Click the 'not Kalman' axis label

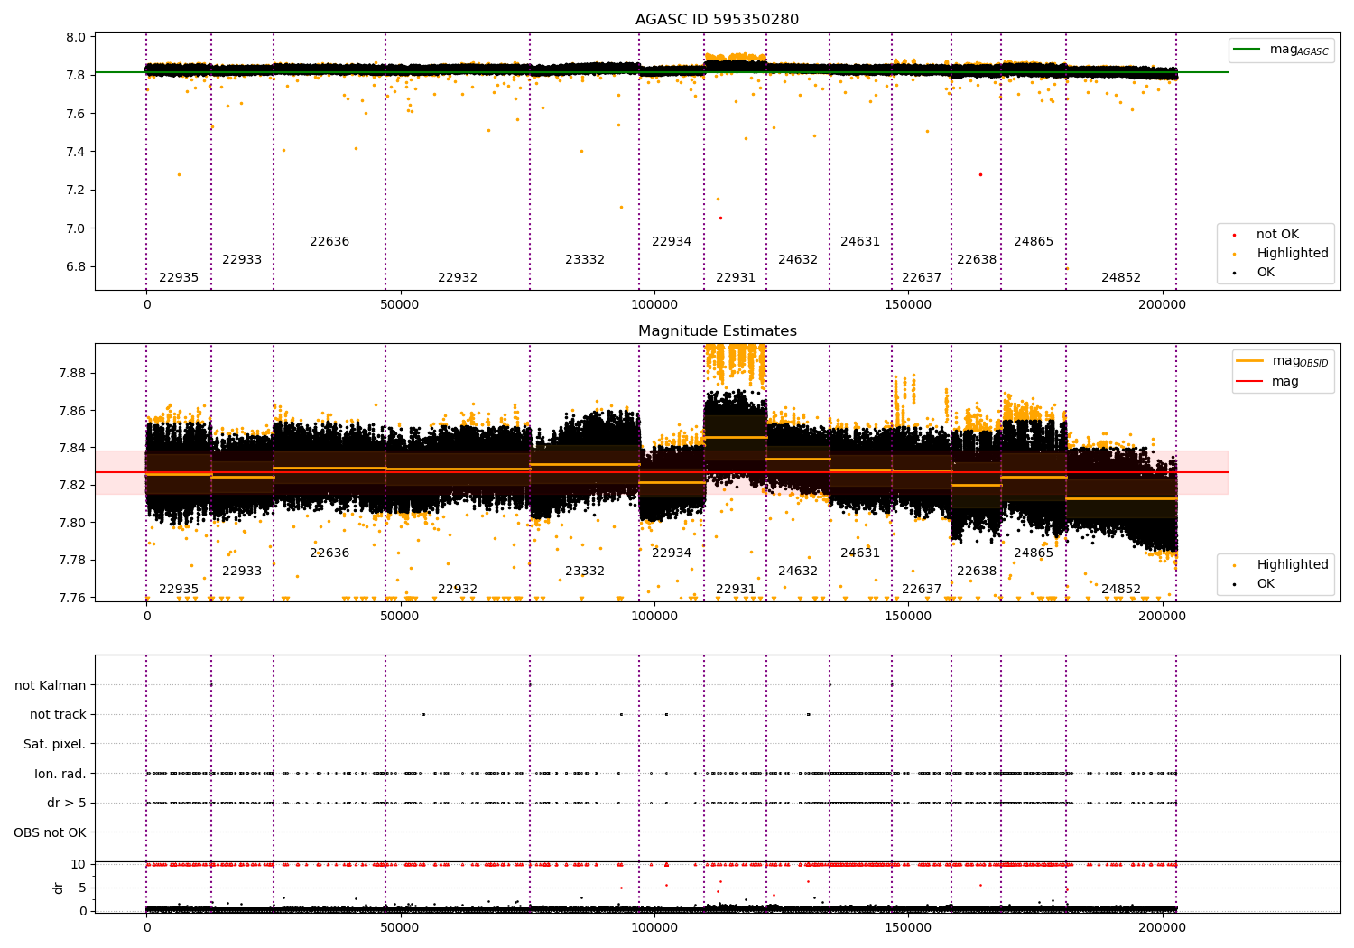point(51,685)
